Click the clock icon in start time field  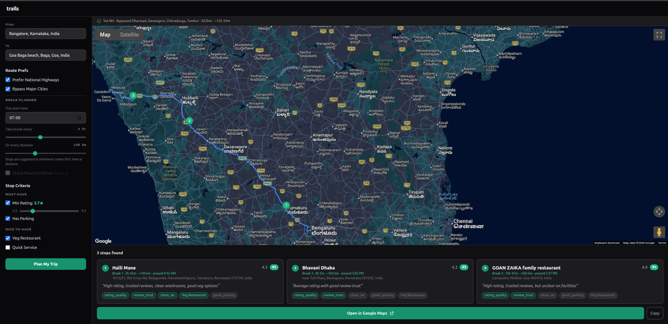pyautogui.click(x=79, y=118)
